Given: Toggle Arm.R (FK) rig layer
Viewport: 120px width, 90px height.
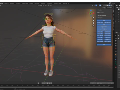Looking at the screenshot, I should (x=108, y=34).
